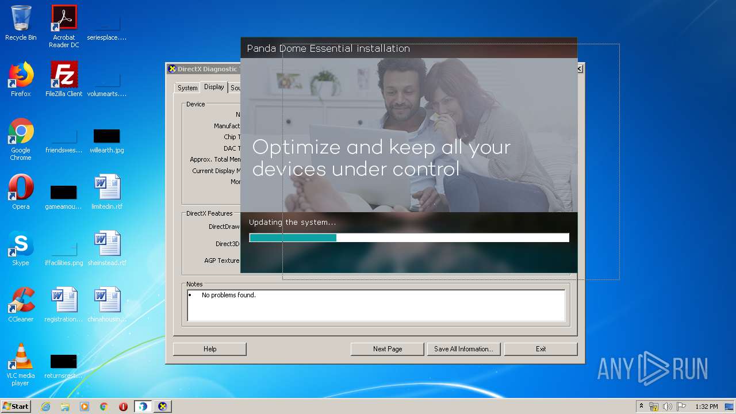Select the limitedin.rtf document
Screen dimensions: 736x414
point(107,192)
